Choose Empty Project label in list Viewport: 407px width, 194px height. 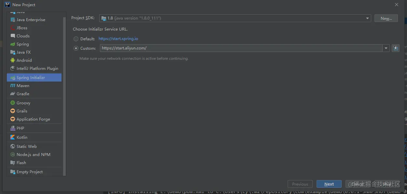coord(30,172)
